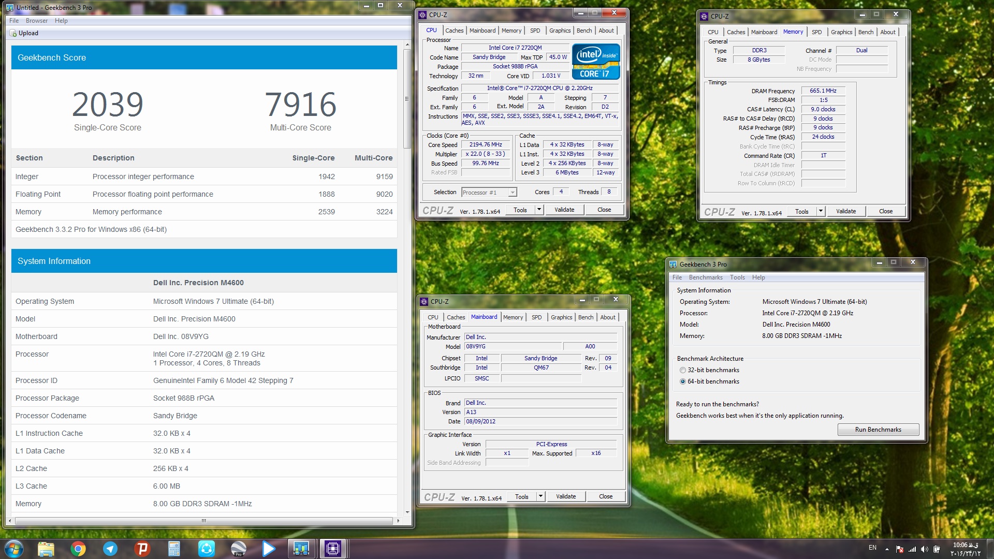The height and width of the screenshot is (559, 994).
Task: Open the About tab in the CPU-Z Memory window
Action: click(888, 32)
